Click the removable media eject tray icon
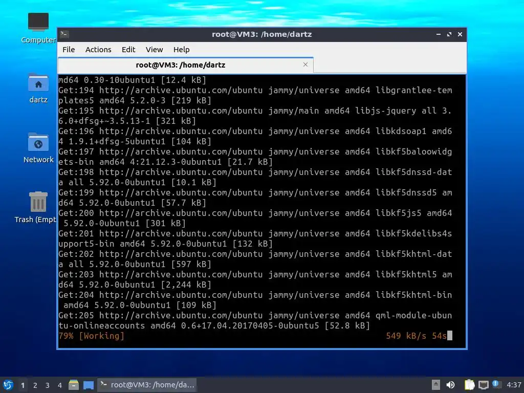 point(436,385)
